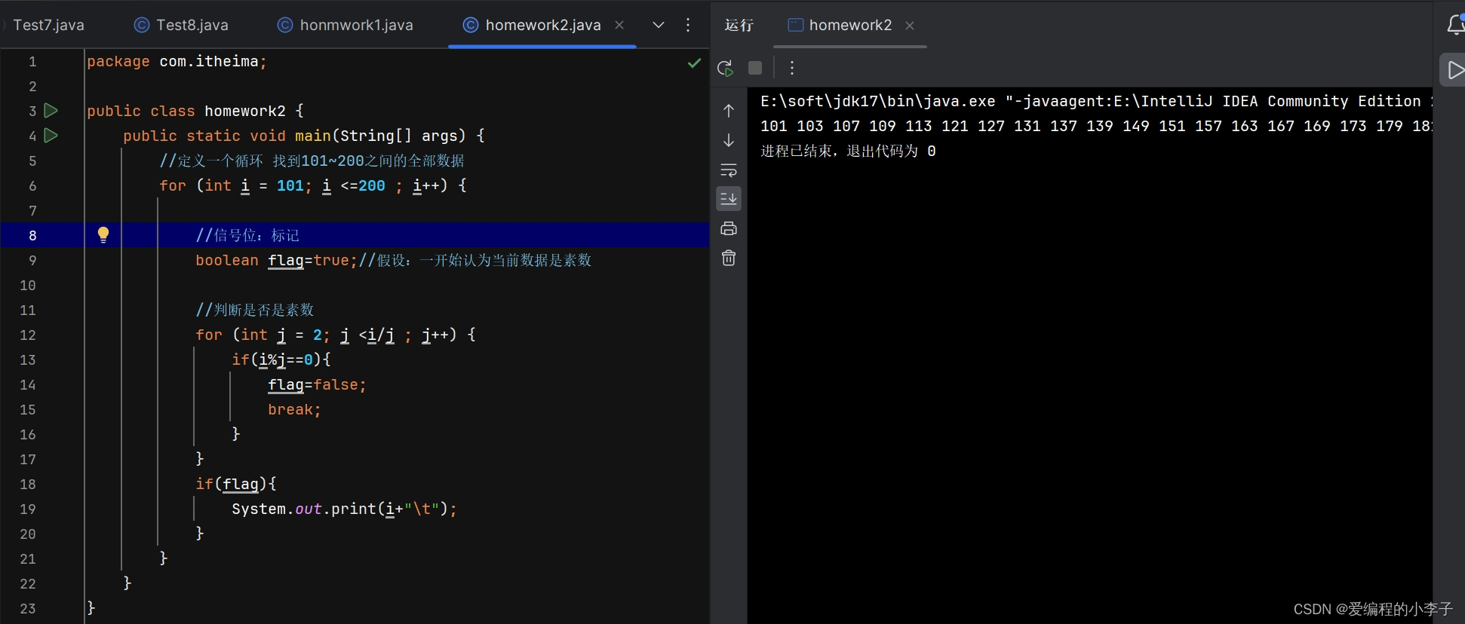
Task: Click the green inspection checkmark icon
Action: pyautogui.click(x=694, y=63)
